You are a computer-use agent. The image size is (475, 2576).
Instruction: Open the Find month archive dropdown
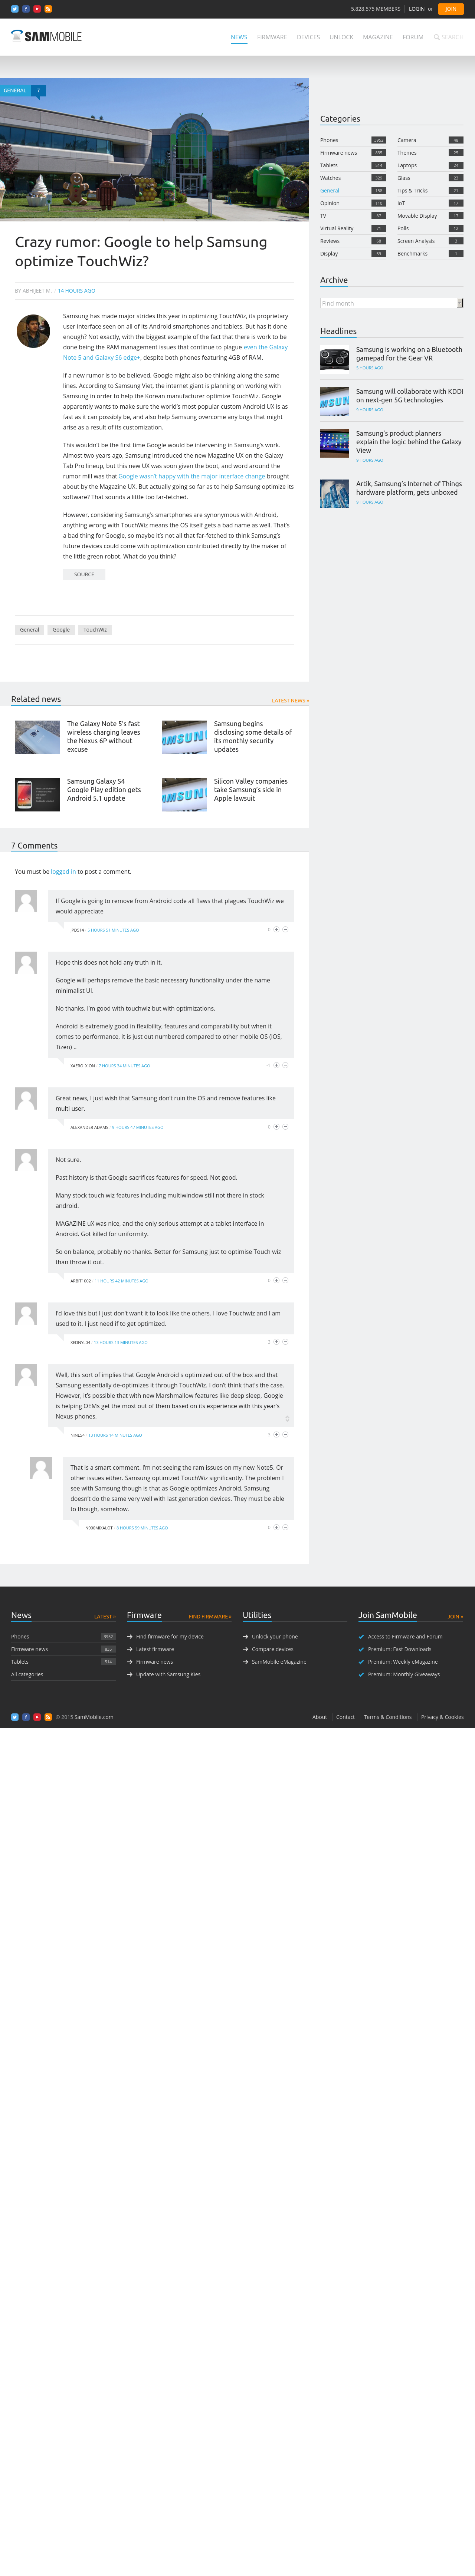(391, 303)
